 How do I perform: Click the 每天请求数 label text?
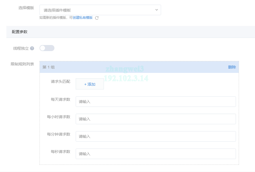(x=61, y=99)
